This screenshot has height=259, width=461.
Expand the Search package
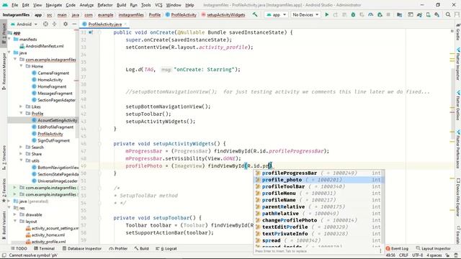[21, 147]
